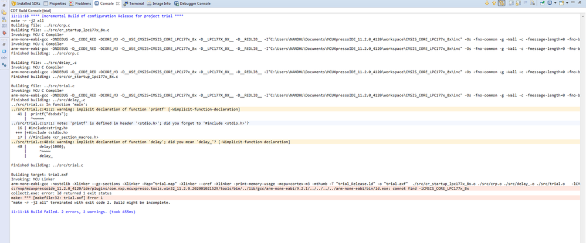586x243 pixels.
Task: Click the 'Incremental Build of configuration Release' line
Action: pos(97,16)
